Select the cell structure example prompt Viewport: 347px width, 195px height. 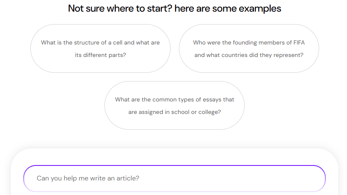coord(100,48)
